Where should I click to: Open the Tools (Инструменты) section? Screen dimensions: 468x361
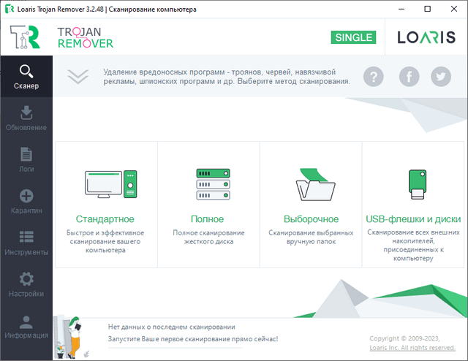(26, 243)
